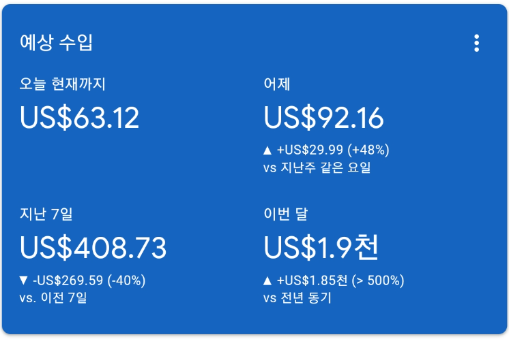
Task: Select the 어제 label
Action: point(277,84)
